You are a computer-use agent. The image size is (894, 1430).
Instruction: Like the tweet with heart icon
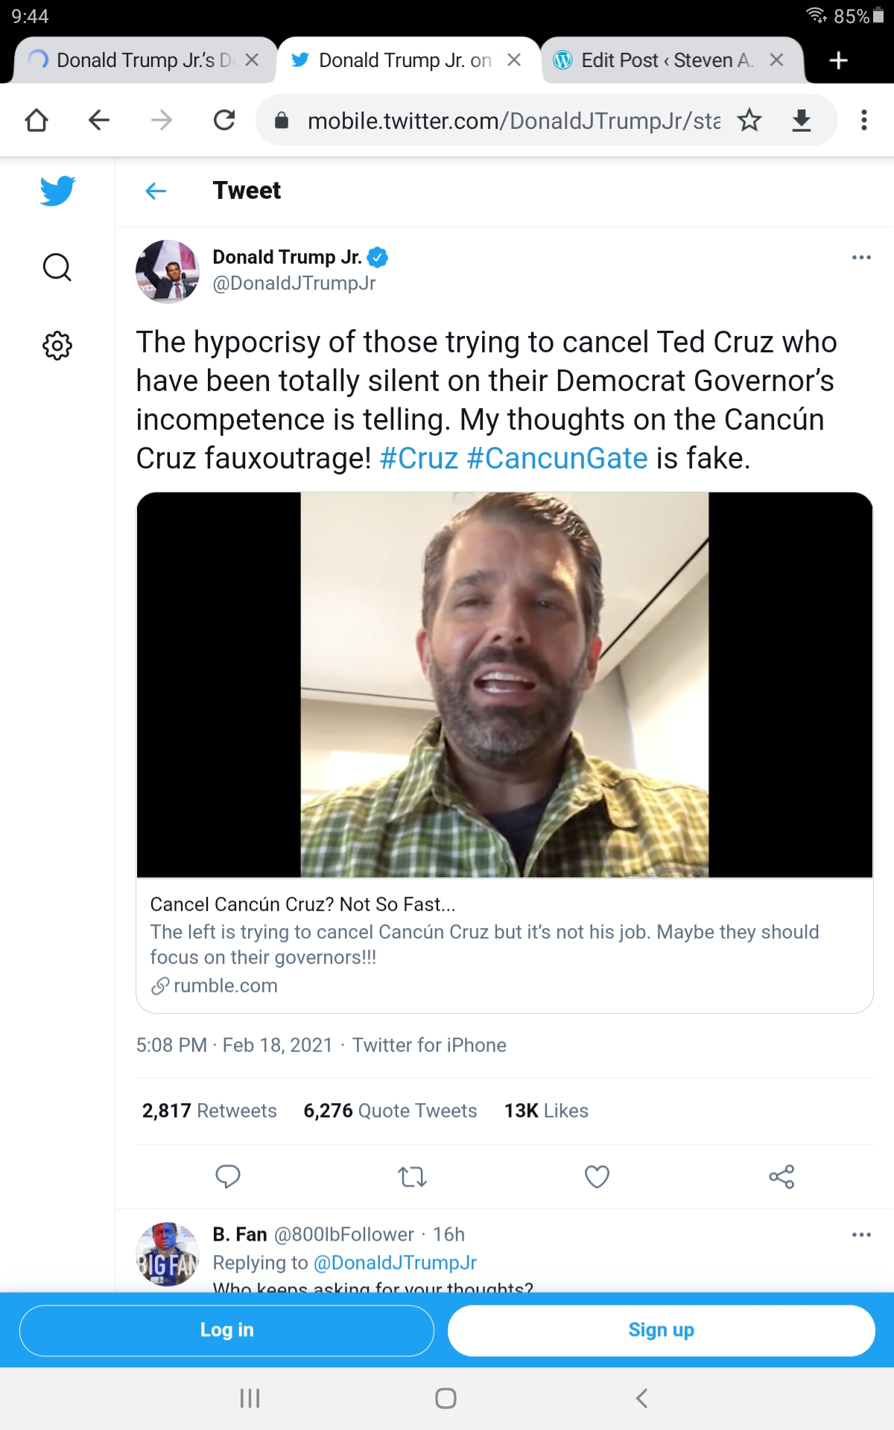597,1177
